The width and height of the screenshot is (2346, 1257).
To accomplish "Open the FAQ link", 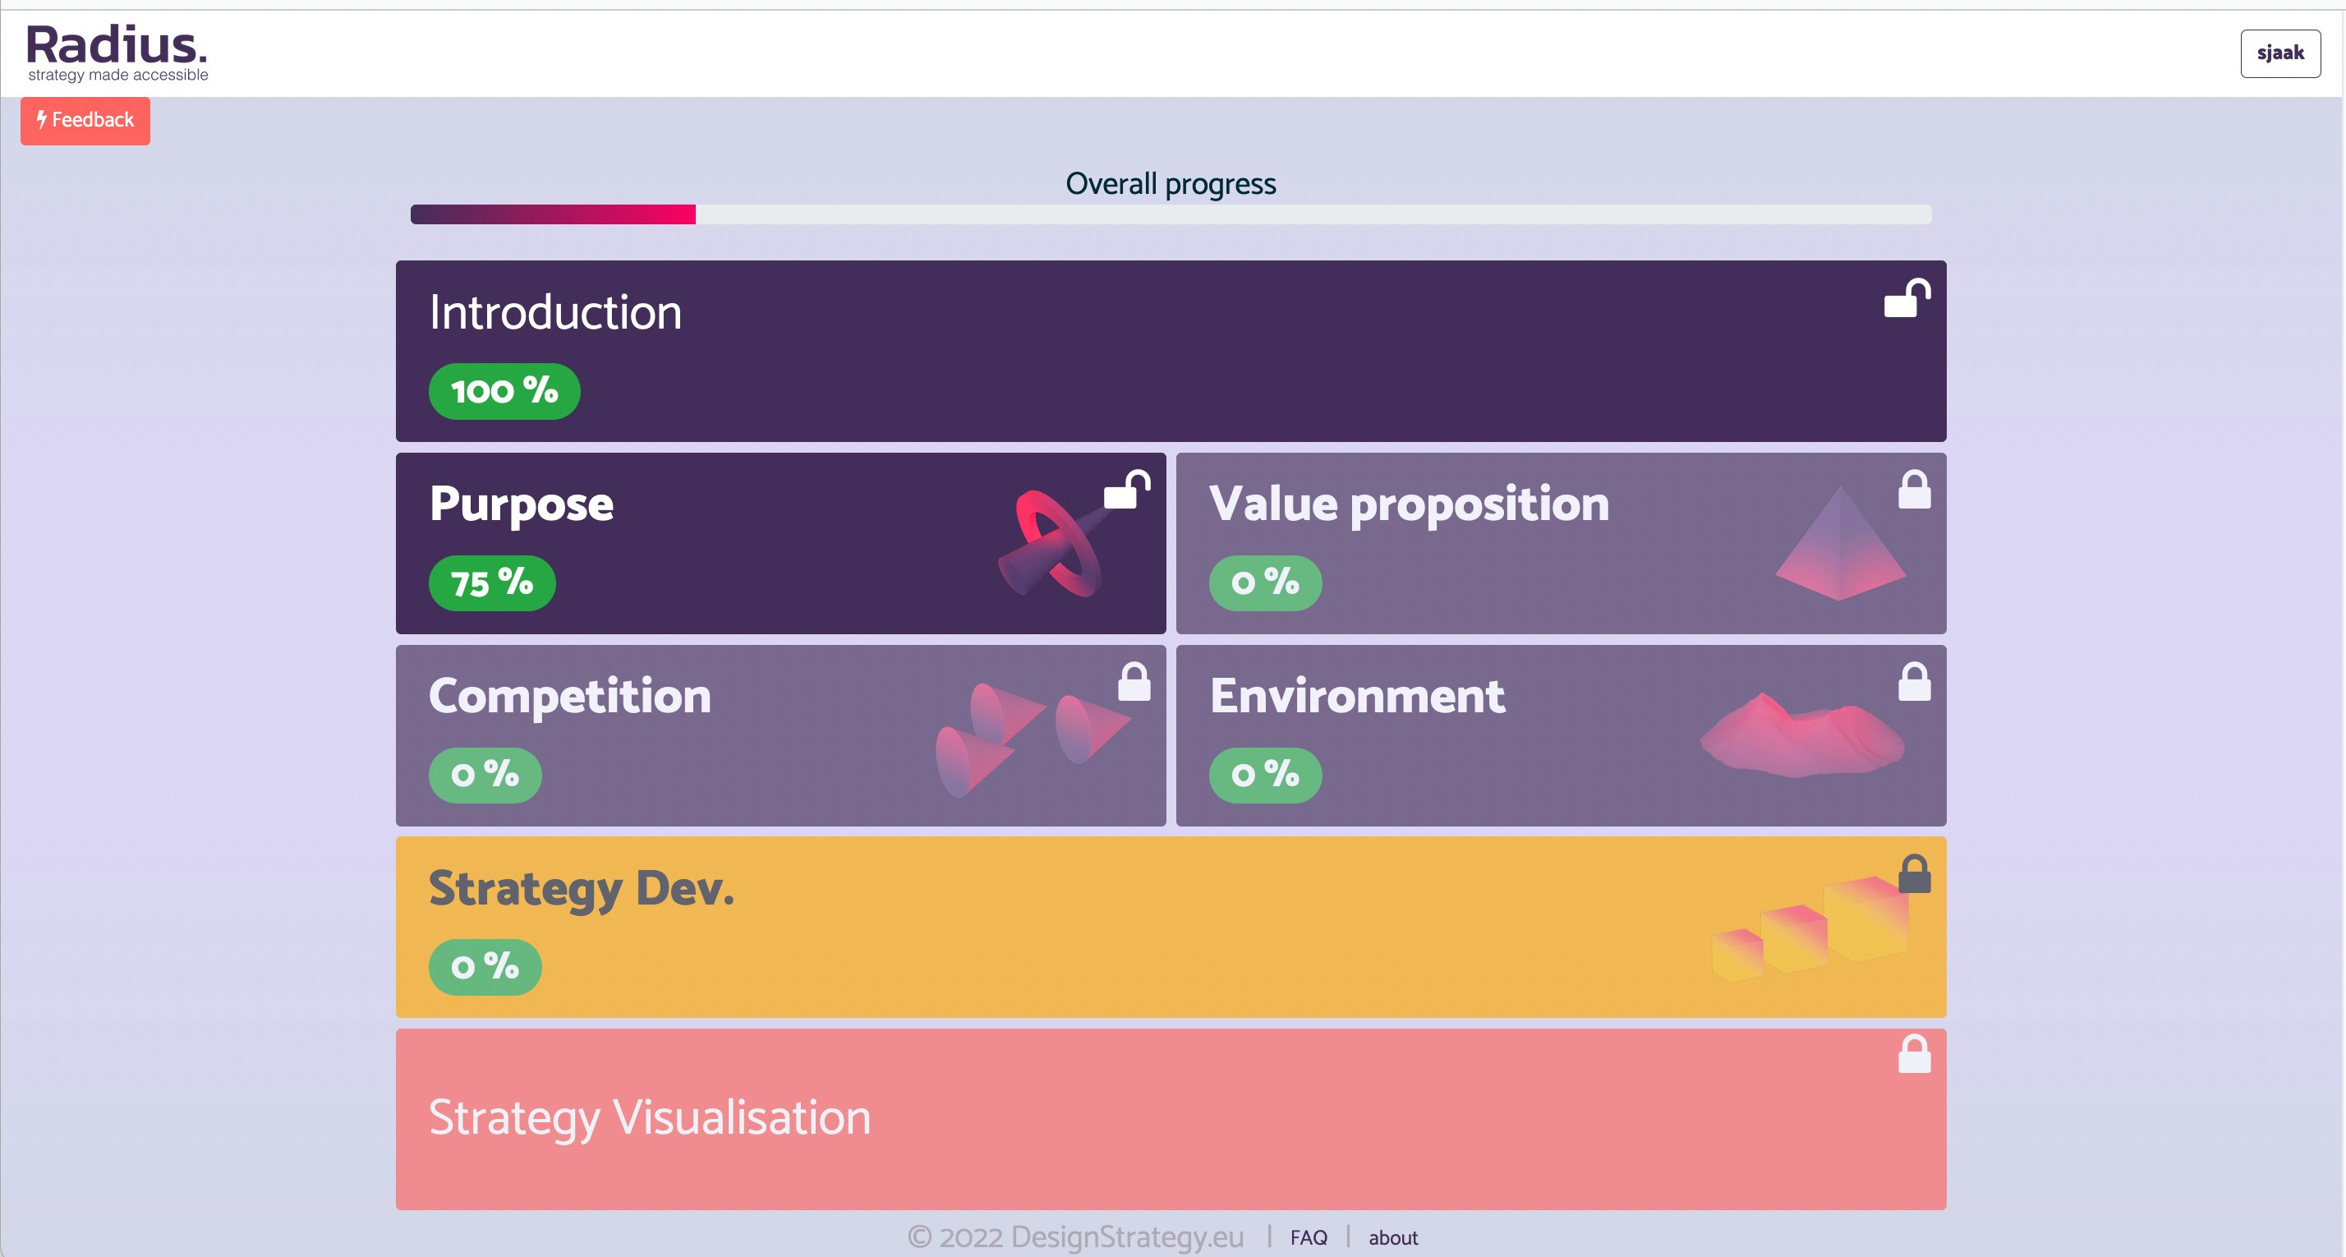I will point(1309,1237).
